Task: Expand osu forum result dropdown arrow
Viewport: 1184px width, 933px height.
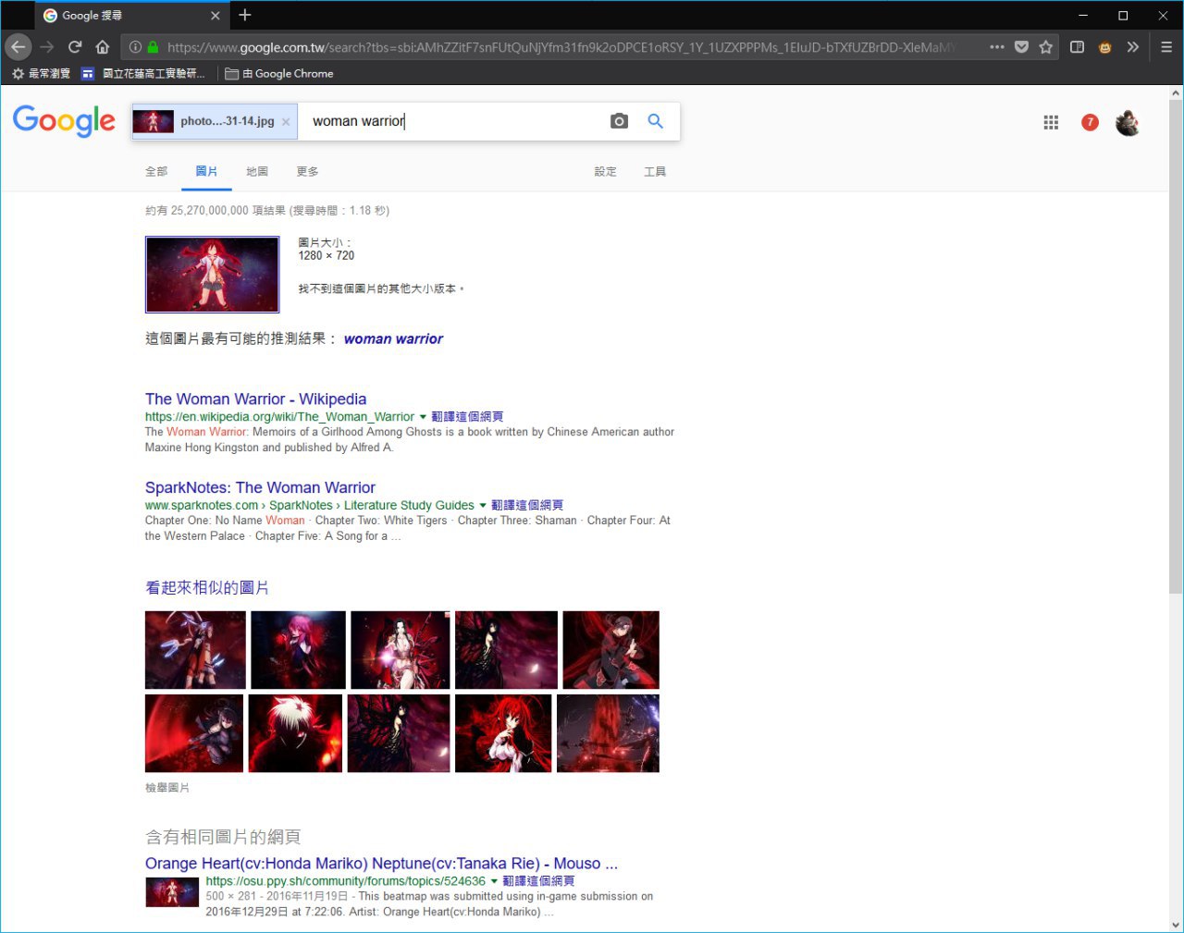Action: 494,881
